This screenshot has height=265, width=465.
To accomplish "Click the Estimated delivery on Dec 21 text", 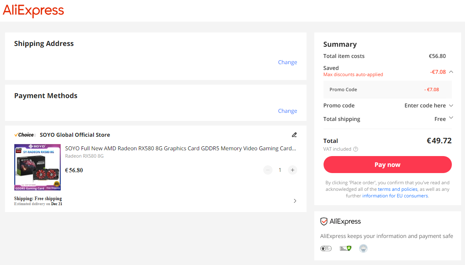I will click(38, 204).
